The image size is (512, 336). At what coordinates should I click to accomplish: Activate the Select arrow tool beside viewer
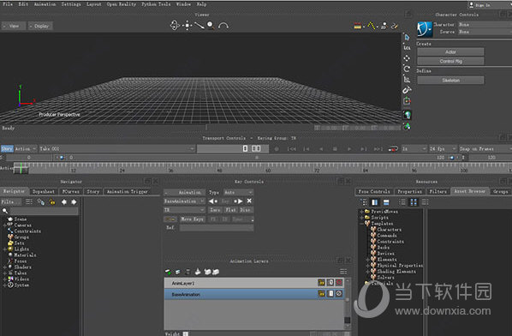(x=407, y=37)
